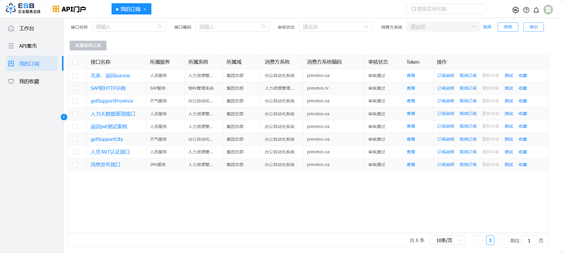Screen dimensions: 563x253
Task: Open the 消费方系统 dropdown
Action: pos(443,27)
